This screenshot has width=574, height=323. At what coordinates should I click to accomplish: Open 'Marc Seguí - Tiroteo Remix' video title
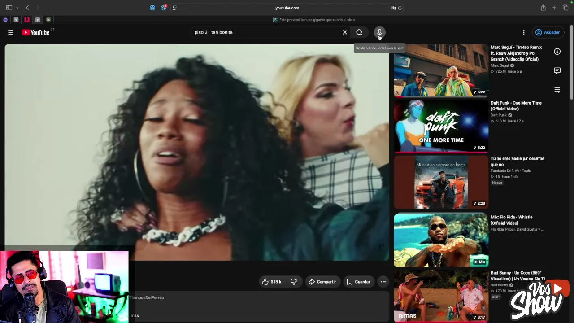click(516, 53)
